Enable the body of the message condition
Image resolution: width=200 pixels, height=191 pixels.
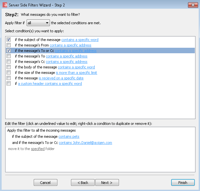pyautogui.click(x=8, y=67)
